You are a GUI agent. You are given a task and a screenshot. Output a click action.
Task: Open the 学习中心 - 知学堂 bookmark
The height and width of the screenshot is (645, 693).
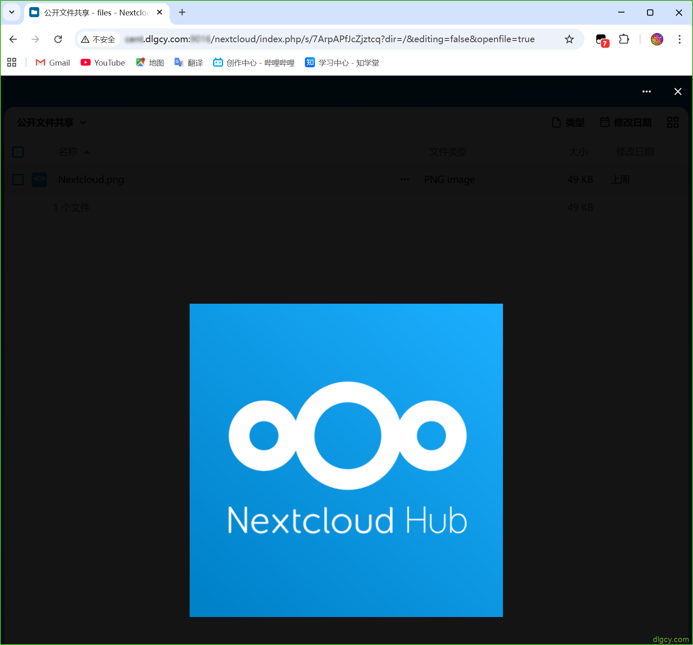342,63
